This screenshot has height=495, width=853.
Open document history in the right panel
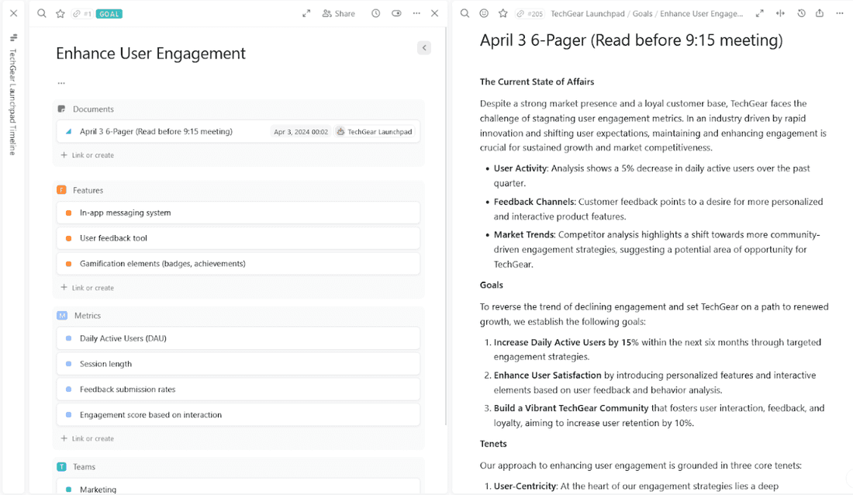[801, 13]
